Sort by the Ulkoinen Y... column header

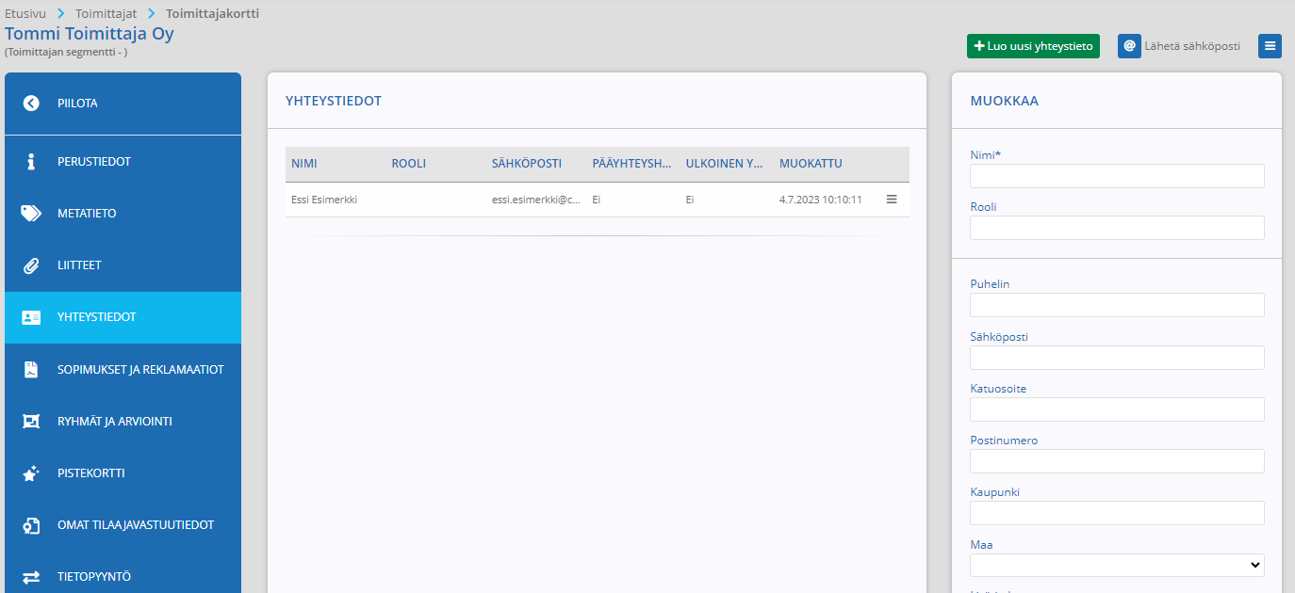pyautogui.click(x=724, y=164)
